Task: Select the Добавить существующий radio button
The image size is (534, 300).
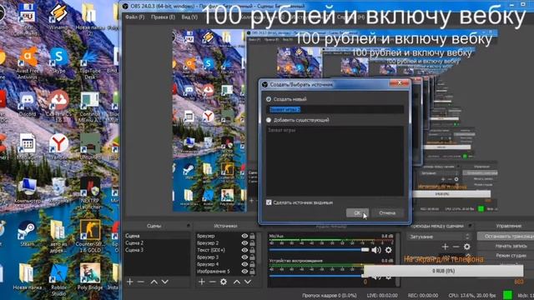Action: point(269,120)
